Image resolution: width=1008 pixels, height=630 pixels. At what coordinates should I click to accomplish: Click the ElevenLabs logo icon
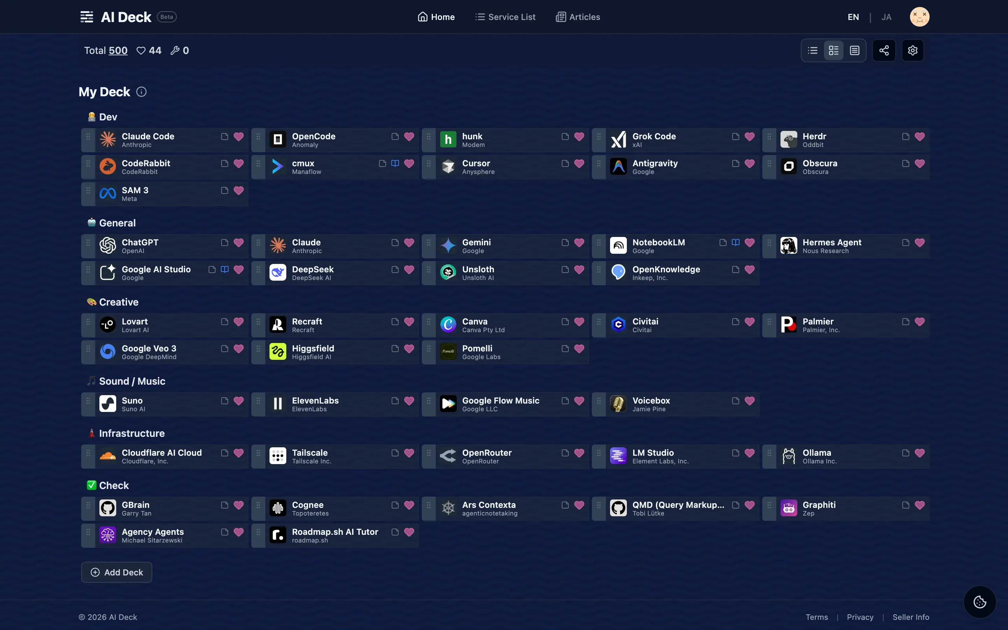point(278,404)
